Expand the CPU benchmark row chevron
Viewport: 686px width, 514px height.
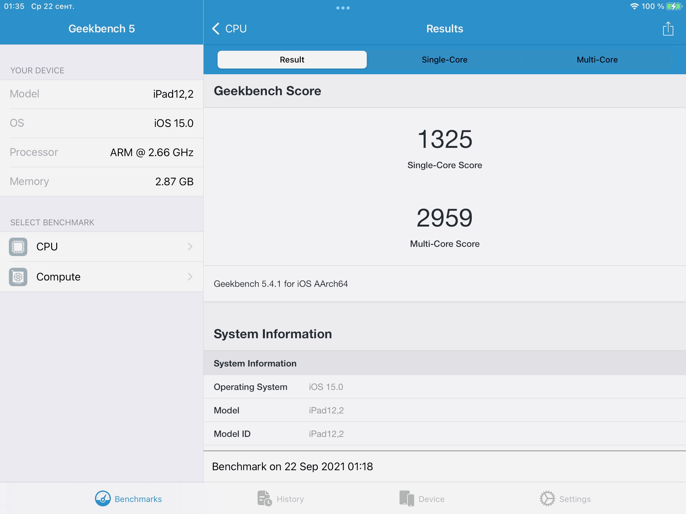pyautogui.click(x=190, y=247)
